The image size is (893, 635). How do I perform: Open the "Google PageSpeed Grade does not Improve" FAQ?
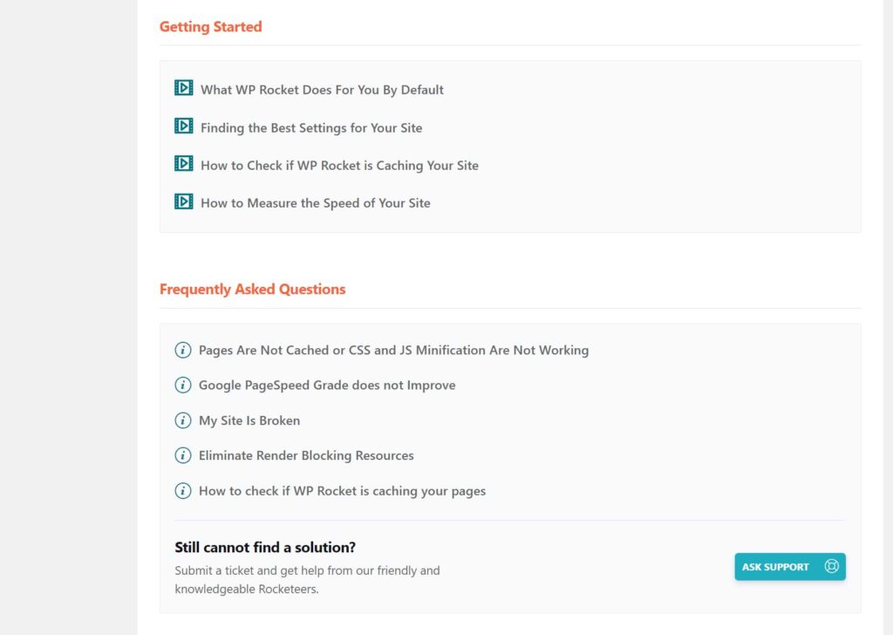(327, 385)
